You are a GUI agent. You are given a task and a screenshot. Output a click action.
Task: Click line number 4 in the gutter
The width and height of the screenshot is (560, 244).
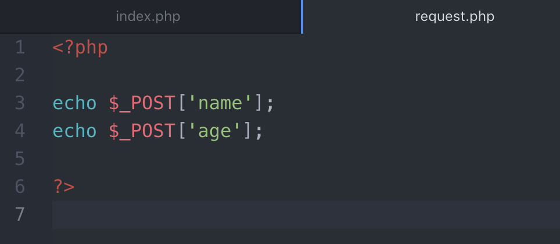[x=20, y=131]
